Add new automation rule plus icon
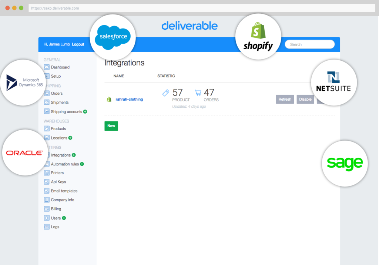The image size is (379, 265). pyautogui.click(x=82, y=164)
